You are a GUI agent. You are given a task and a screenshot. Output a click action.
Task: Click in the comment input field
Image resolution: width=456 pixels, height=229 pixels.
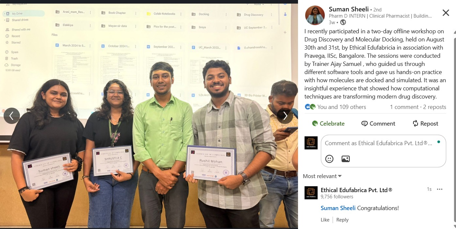[379, 143]
